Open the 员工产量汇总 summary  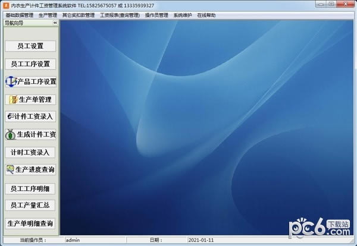(31, 206)
